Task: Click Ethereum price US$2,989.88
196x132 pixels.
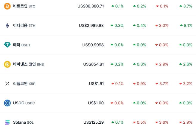Action: coord(91,26)
